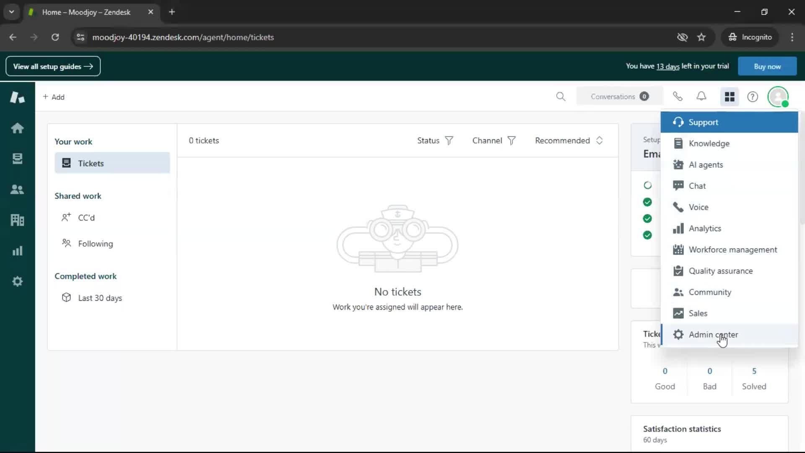
Task: Select Knowledge in the products menu
Action: pyautogui.click(x=729, y=143)
